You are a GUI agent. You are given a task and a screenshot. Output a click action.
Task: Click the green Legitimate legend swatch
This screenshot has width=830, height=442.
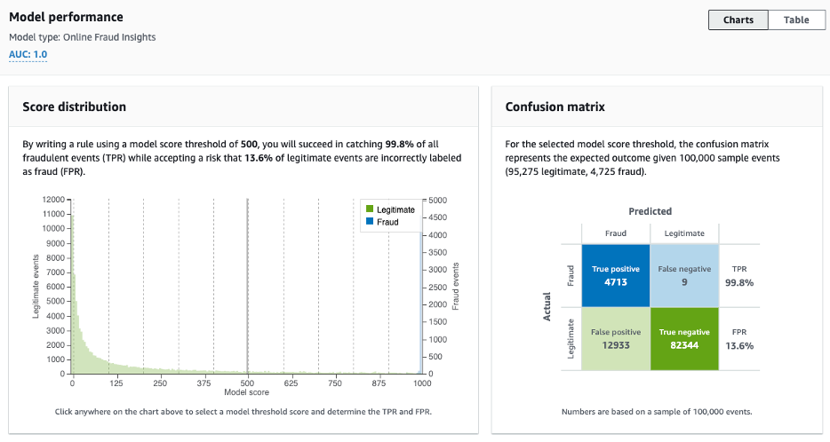click(370, 209)
